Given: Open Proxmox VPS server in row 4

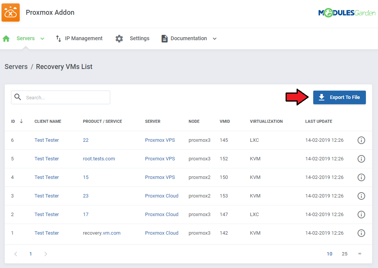Looking at the screenshot, I should tap(160, 177).
